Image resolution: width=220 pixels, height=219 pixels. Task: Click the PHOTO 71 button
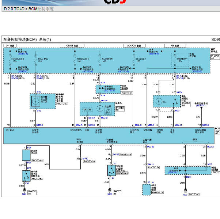pos(127,93)
